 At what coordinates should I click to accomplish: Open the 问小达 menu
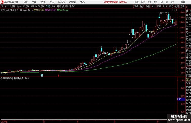click(x=61, y=2)
